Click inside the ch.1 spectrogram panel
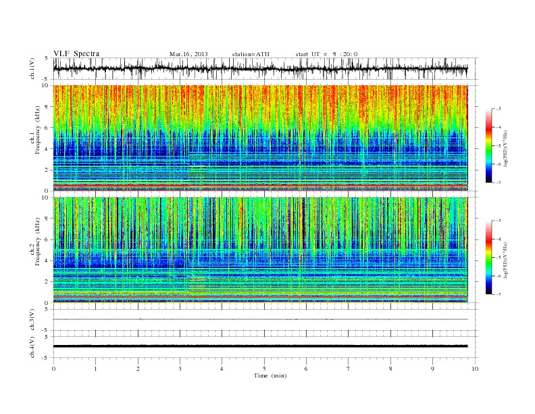The height and width of the screenshot is (414, 535). [260, 138]
